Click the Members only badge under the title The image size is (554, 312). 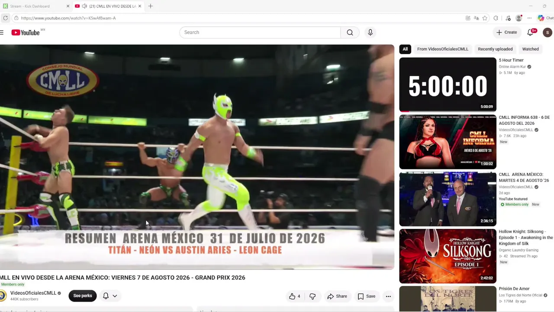[13, 284]
